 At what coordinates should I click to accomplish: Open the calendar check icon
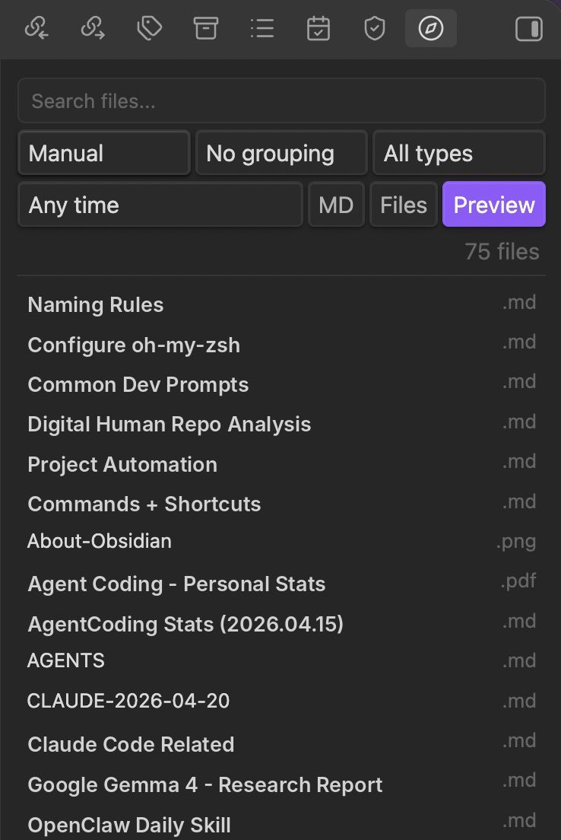coord(319,28)
